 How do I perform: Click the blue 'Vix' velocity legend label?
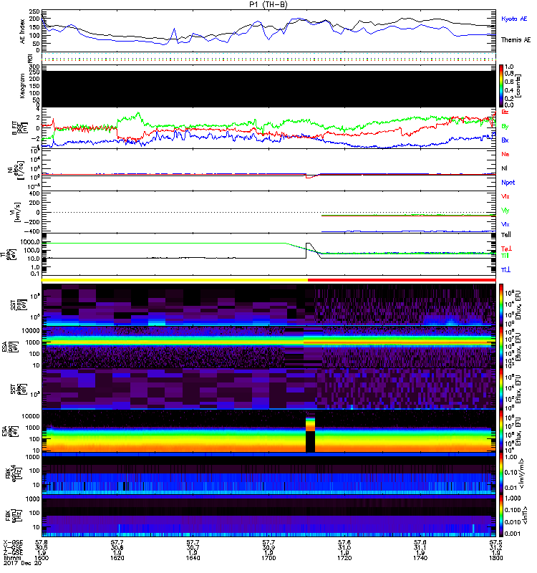click(x=505, y=224)
